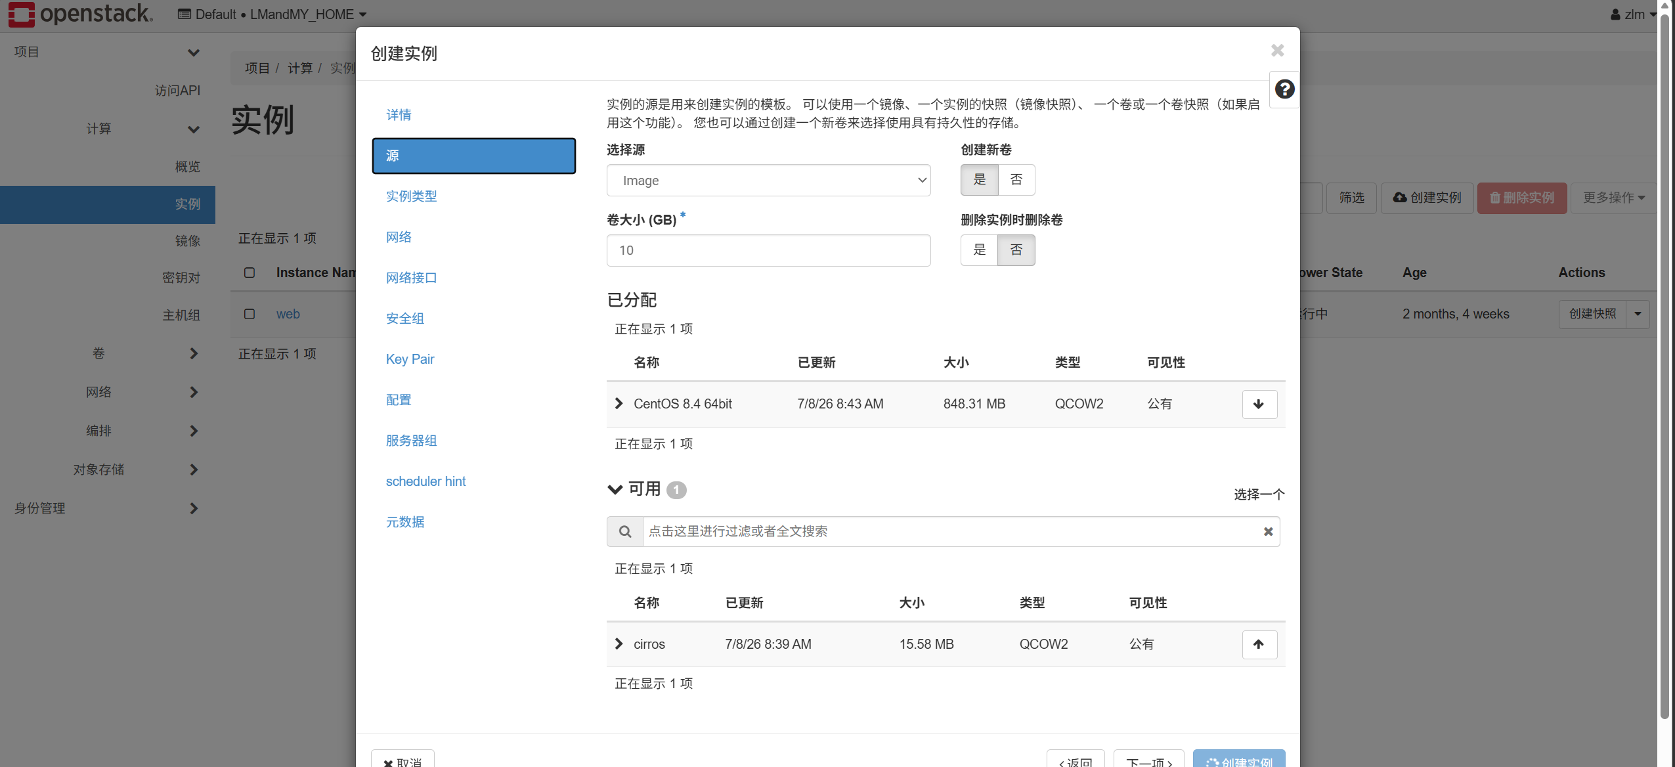Open the 更多操作 dropdown

[x=1613, y=198]
